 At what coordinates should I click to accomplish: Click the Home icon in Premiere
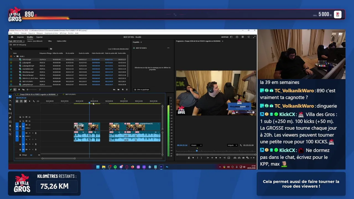12,37
